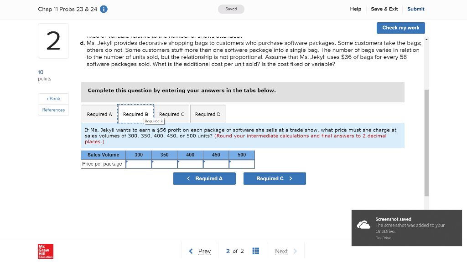Click the blue info icon beside assignment title
Viewport: 467px width, 262px height.
coord(104,9)
